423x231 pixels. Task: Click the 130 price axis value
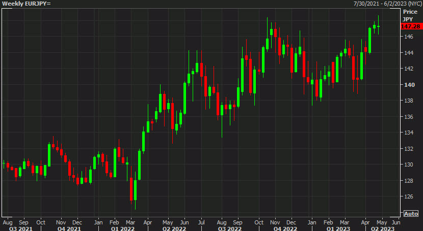408,164
